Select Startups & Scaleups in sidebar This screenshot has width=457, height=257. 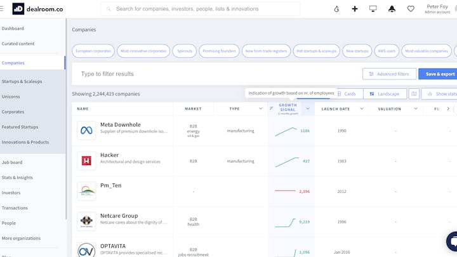pos(22,81)
